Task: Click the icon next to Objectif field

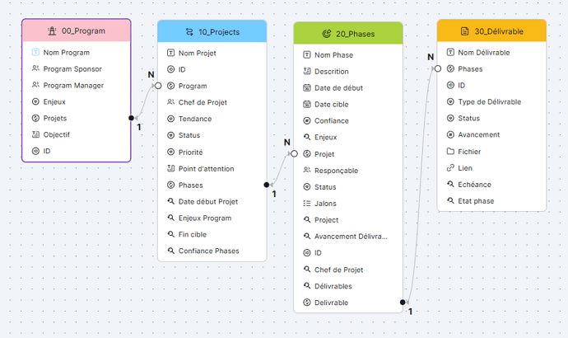Action: (35, 135)
